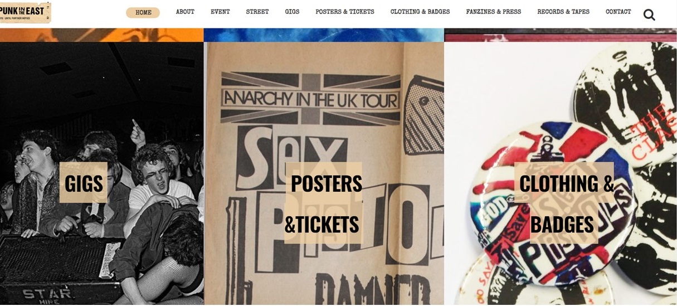The width and height of the screenshot is (677, 306).
Task: Open POSTERS & TICKETS from top menu
Action: coord(345,12)
